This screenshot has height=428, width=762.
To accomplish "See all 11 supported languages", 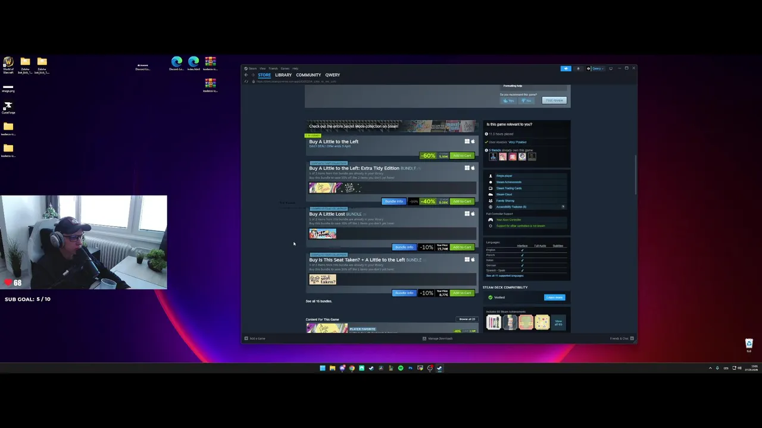I will pos(505,276).
